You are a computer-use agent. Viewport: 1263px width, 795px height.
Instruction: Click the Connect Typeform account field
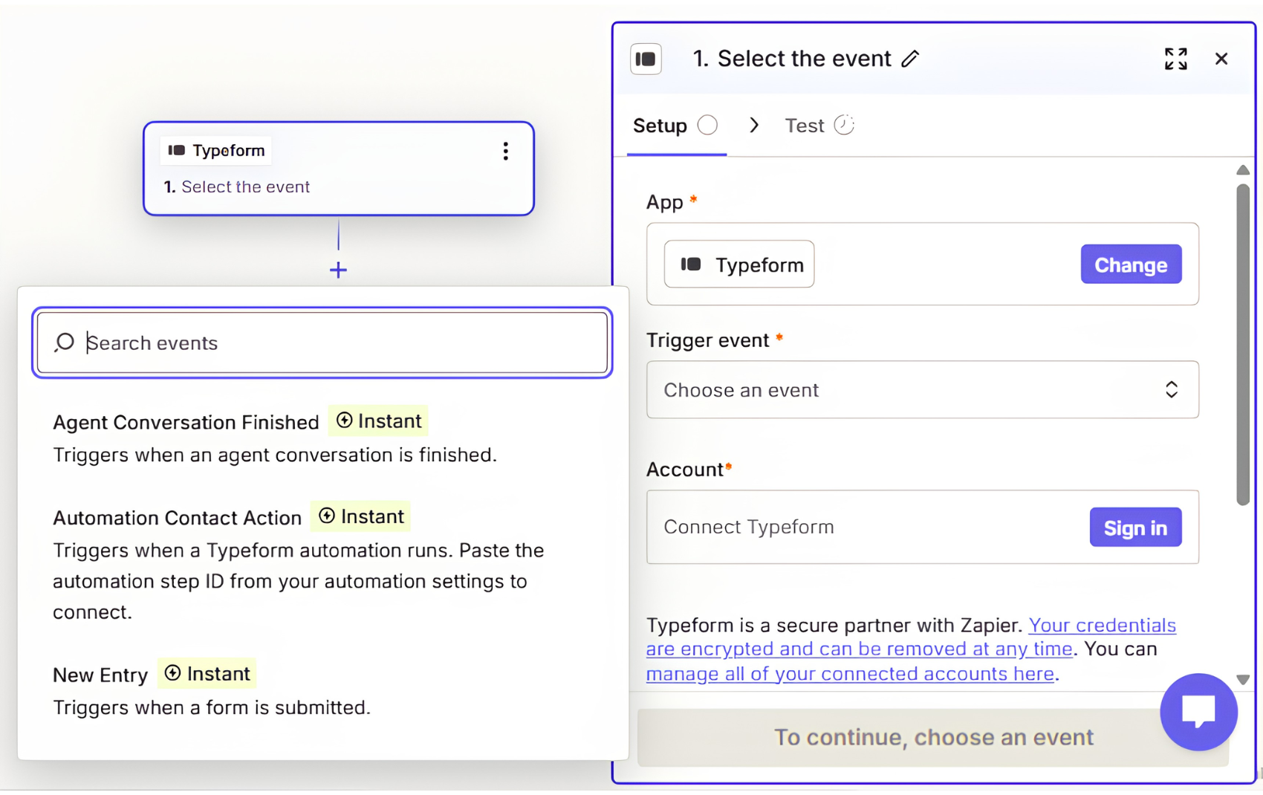(x=922, y=527)
